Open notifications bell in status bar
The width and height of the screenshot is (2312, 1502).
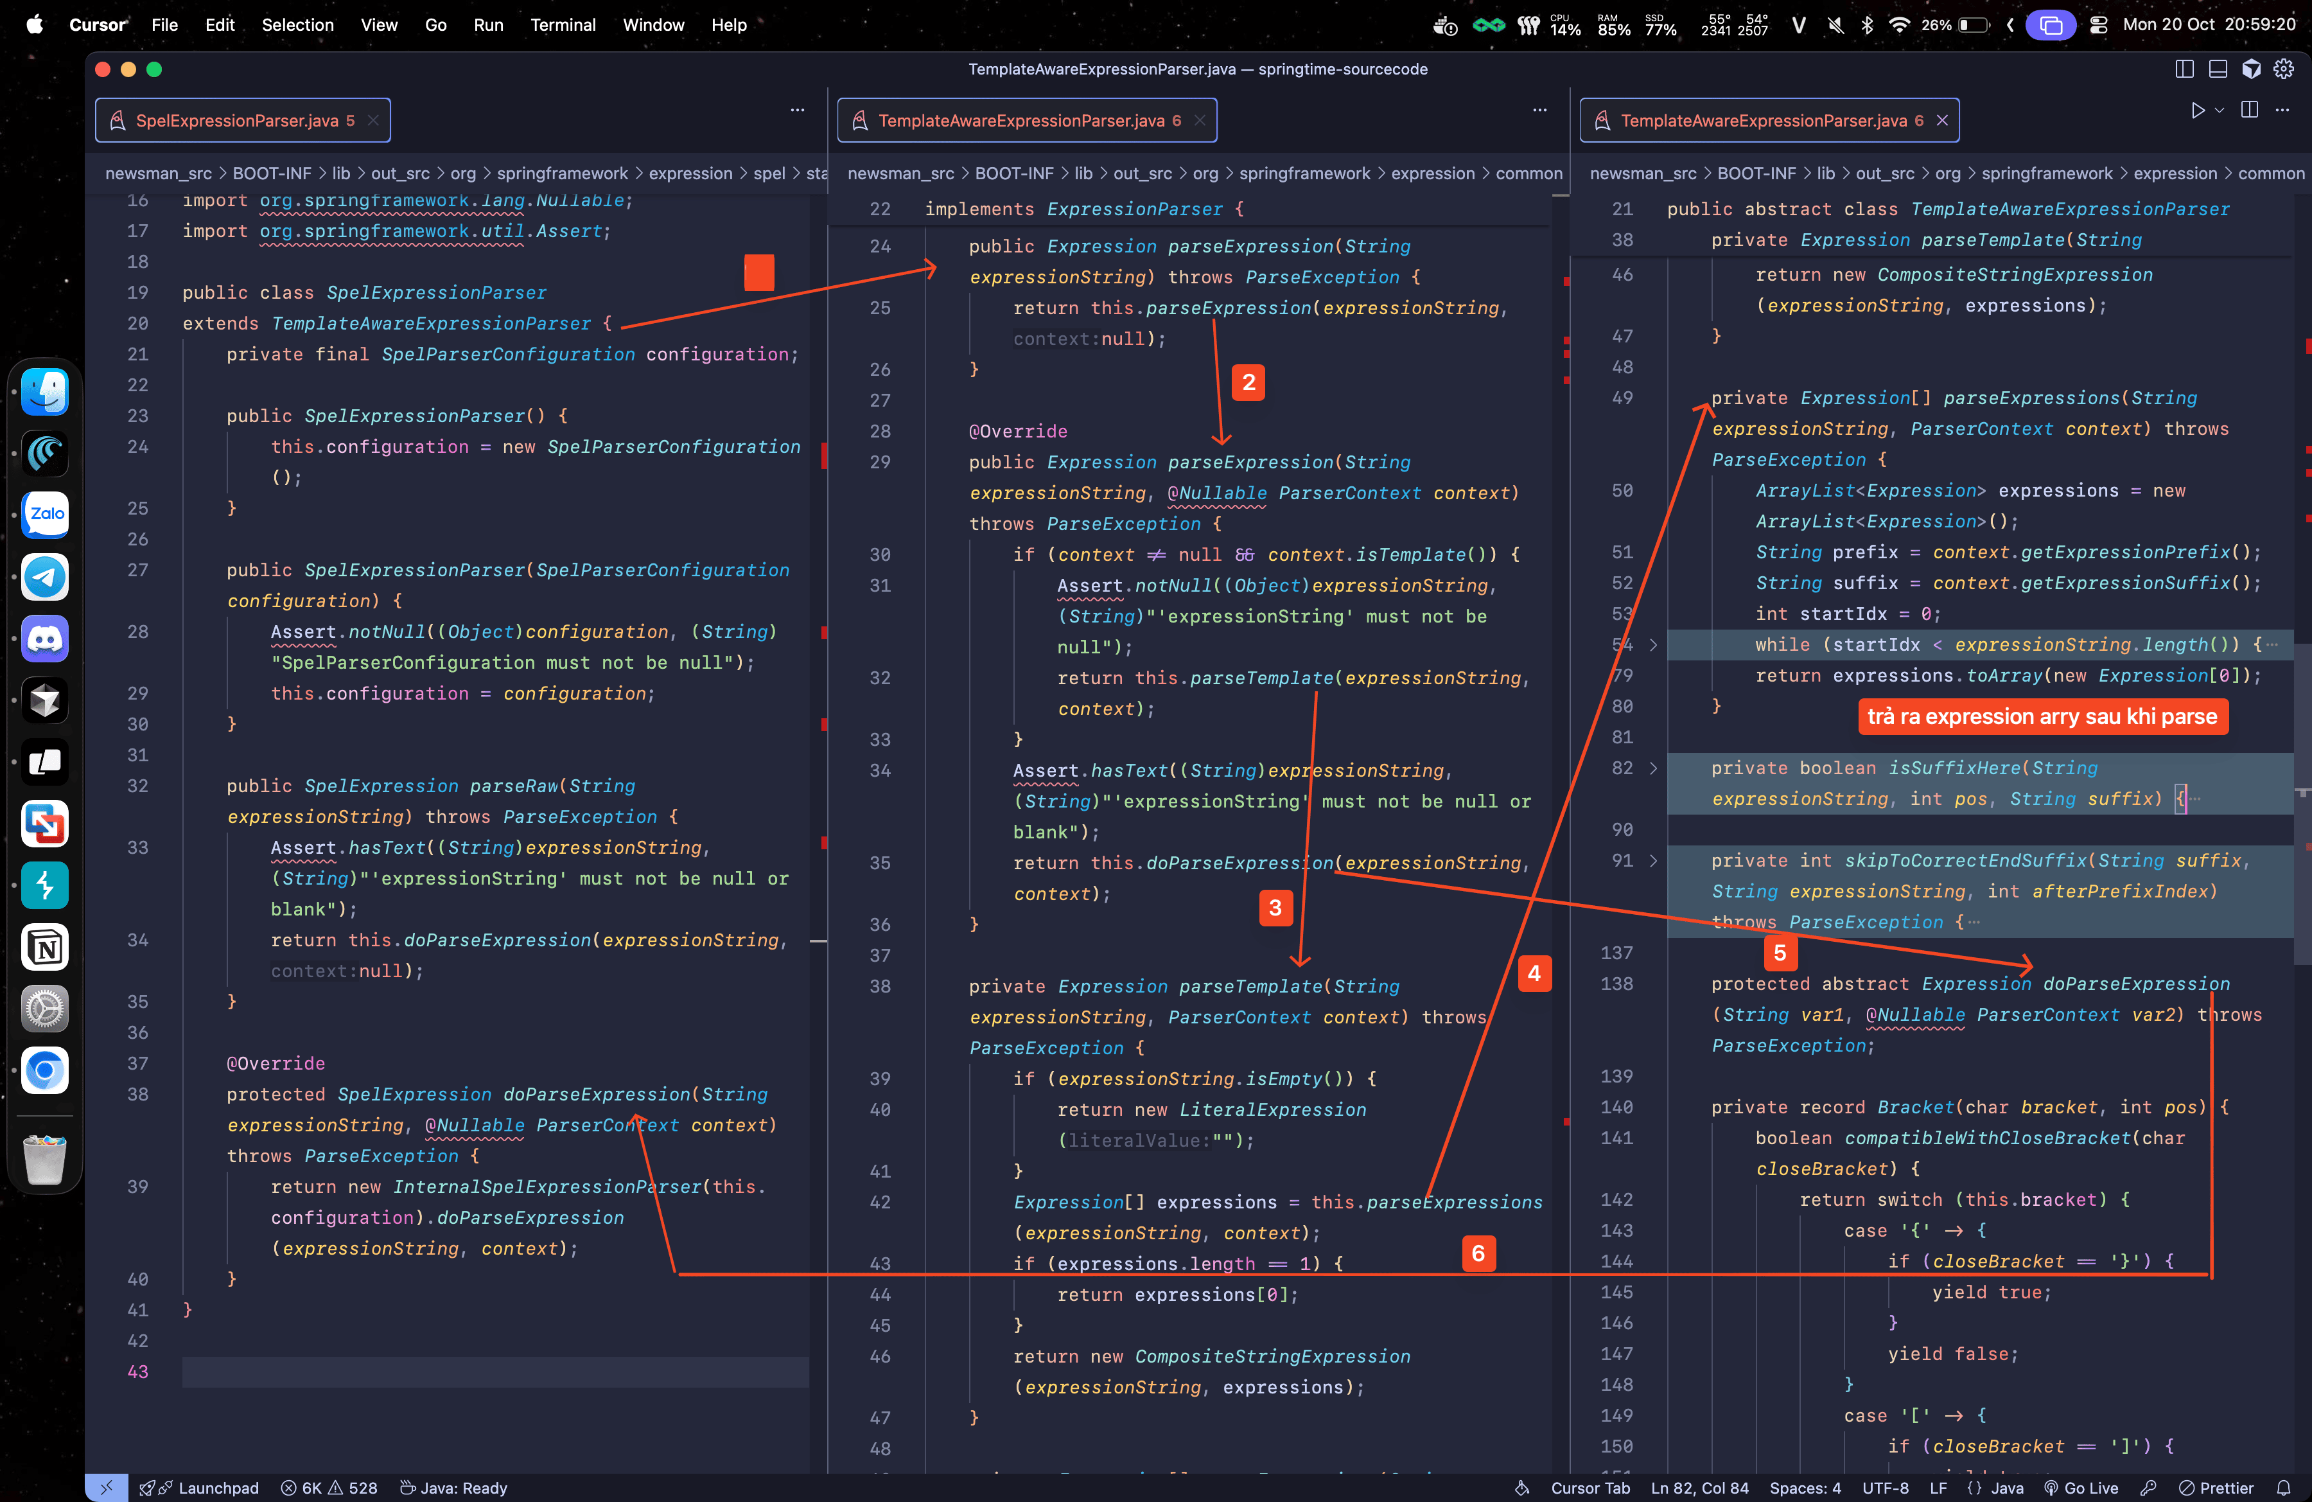2284,1487
